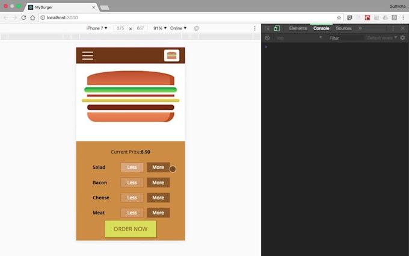Open the device toolbar more options menu
Image resolution: width=409 pixels, height=256 pixels.
(255, 28)
